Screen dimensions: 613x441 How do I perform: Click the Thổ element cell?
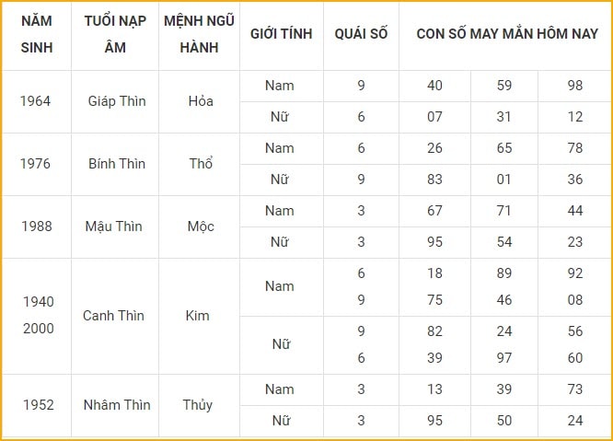[201, 164]
